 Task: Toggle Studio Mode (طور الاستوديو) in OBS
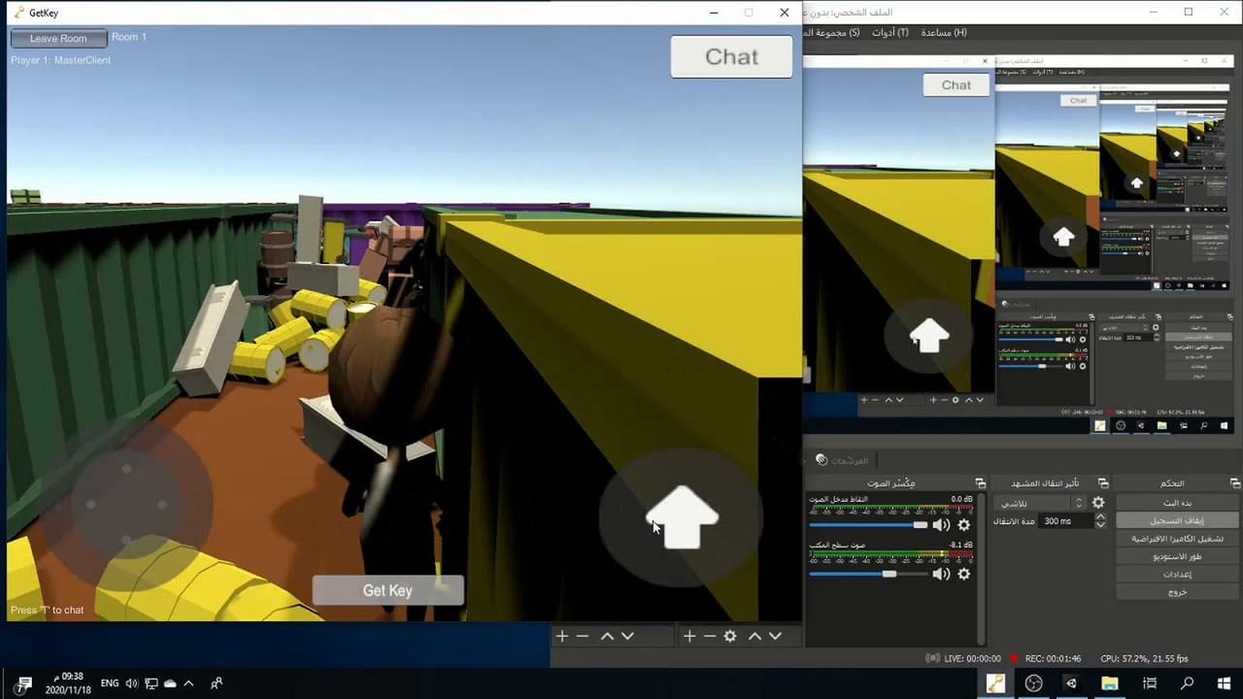click(1178, 556)
